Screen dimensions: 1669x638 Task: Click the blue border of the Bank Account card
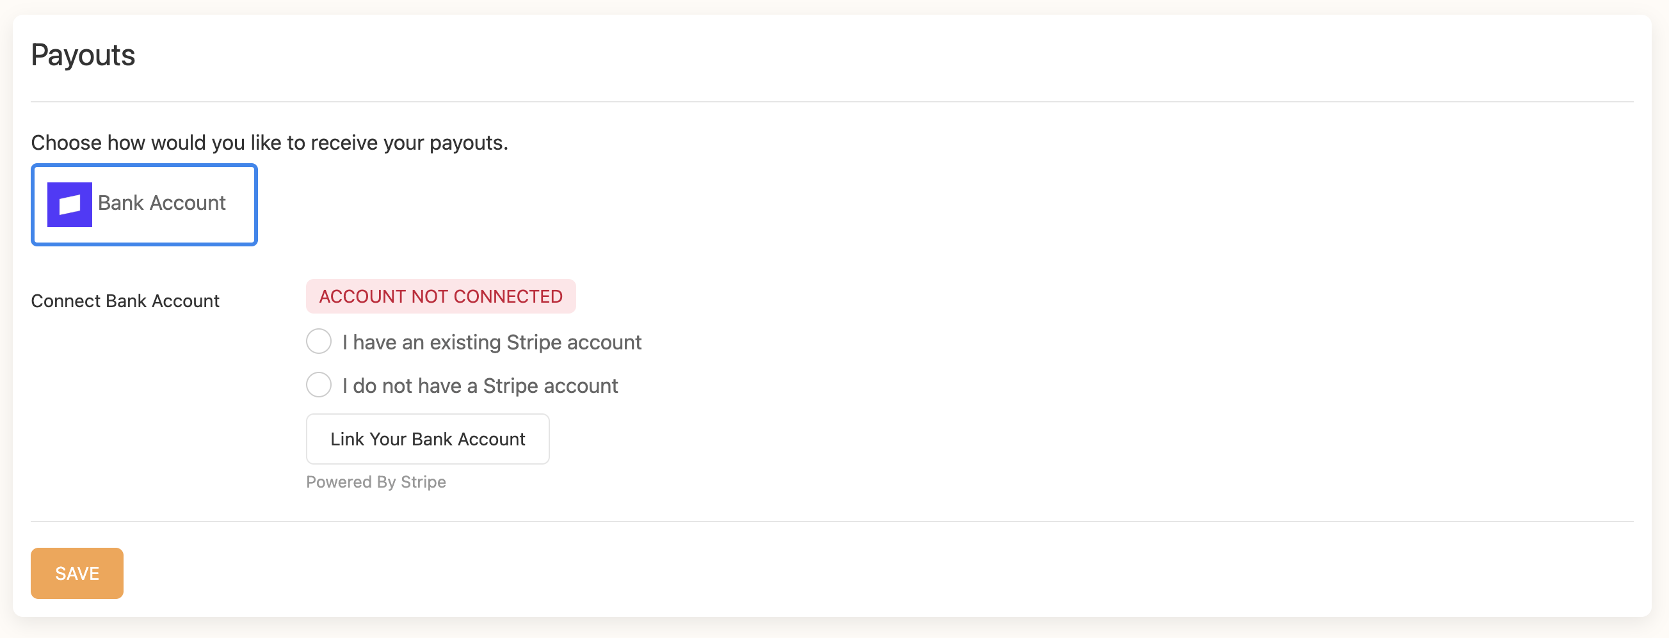tap(144, 166)
